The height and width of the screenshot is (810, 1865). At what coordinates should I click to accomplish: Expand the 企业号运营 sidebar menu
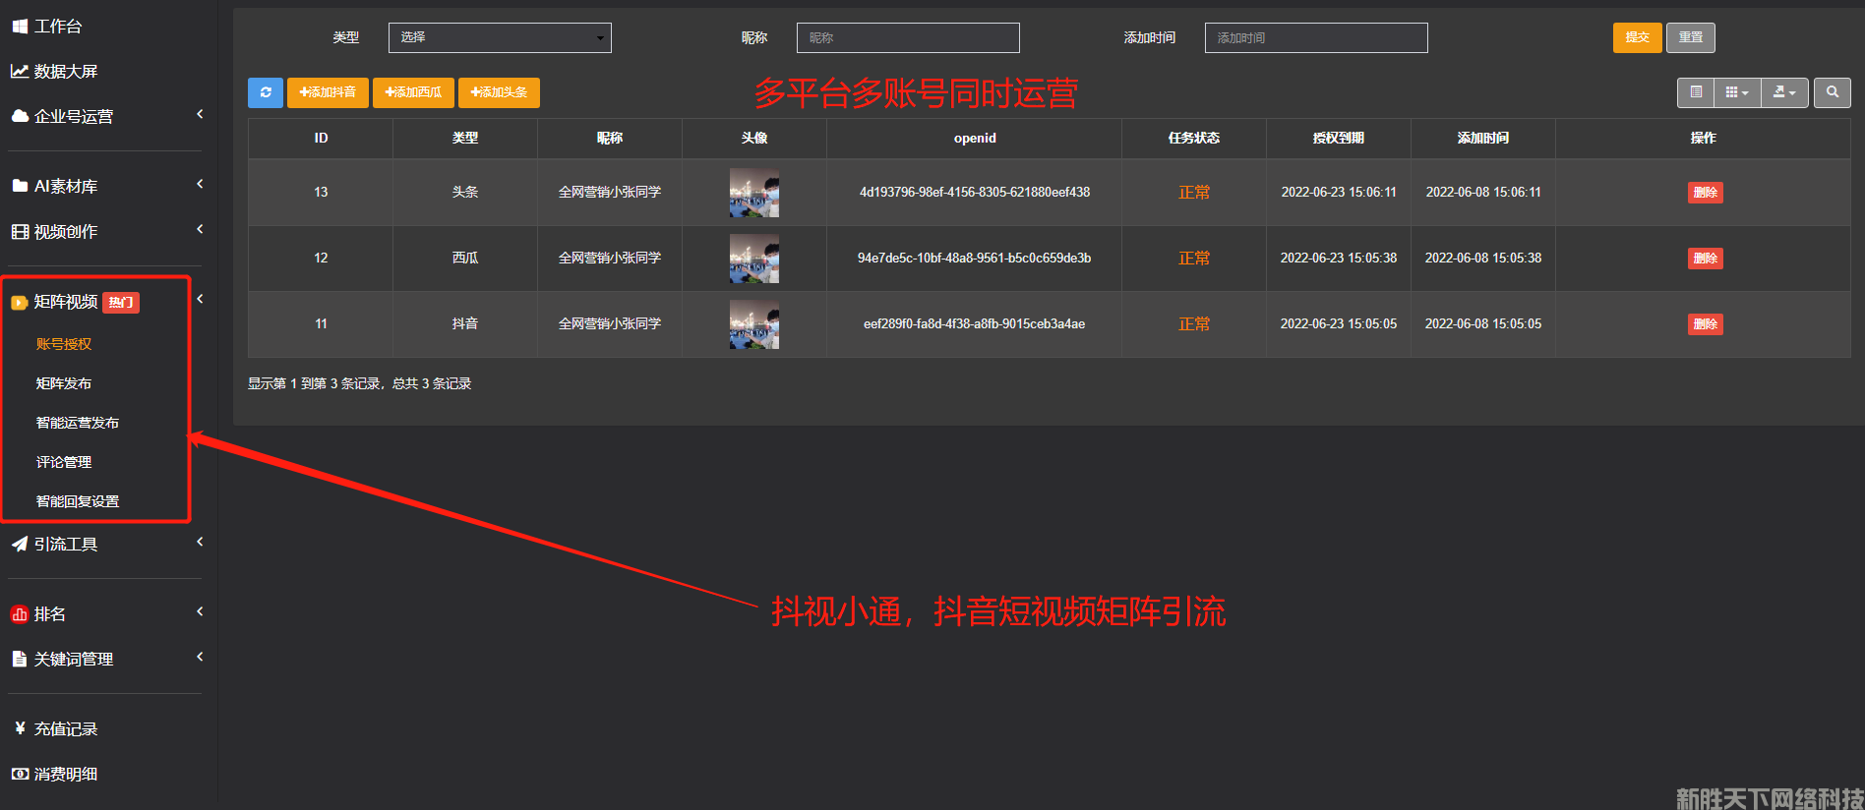tap(74, 117)
